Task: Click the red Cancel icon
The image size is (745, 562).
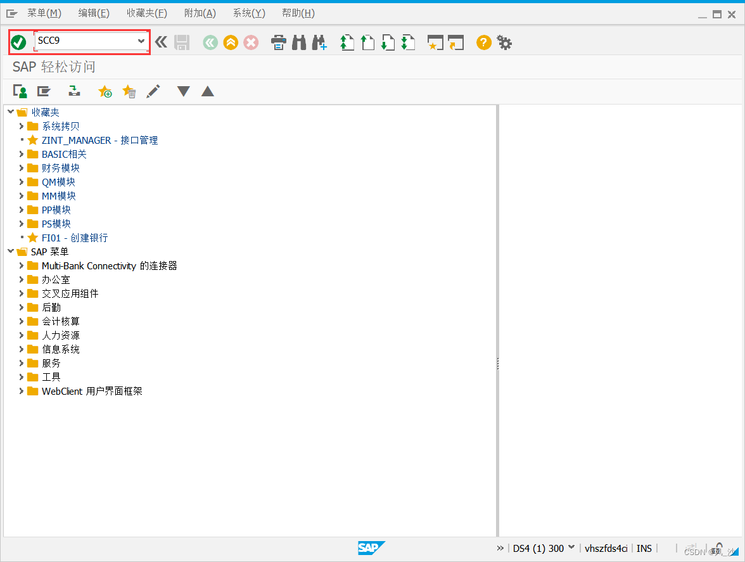Action: pos(251,42)
